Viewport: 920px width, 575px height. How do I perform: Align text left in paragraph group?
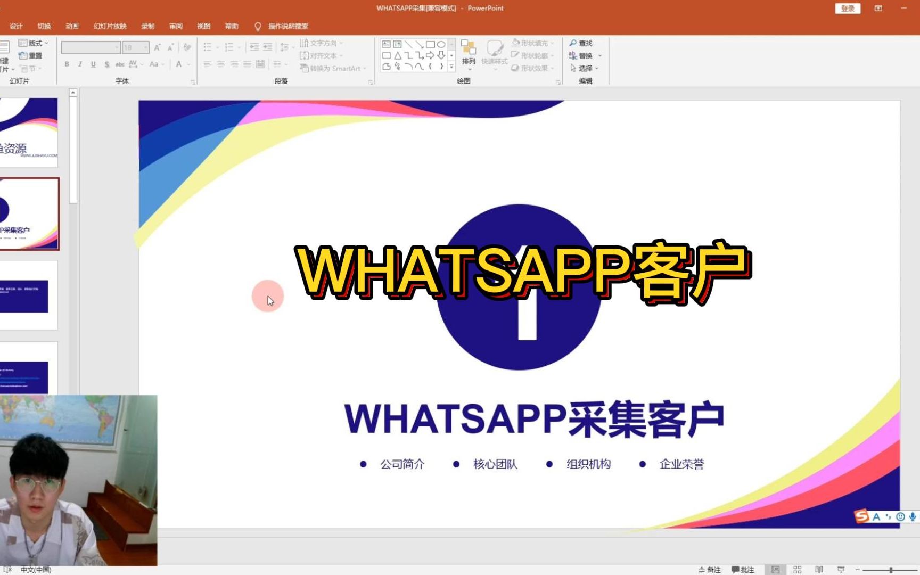pos(208,64)
